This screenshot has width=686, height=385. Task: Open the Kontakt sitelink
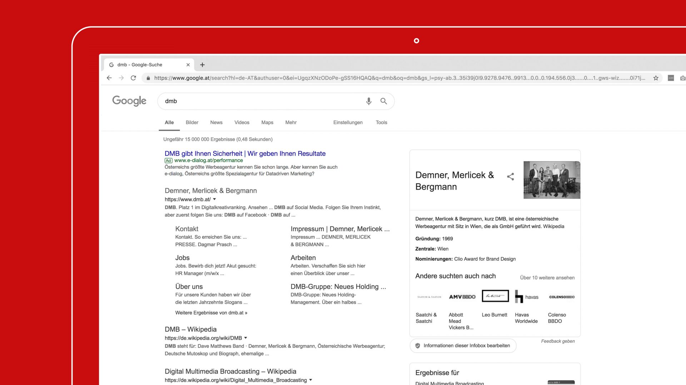pyautogui.click(x=187, y=229)
